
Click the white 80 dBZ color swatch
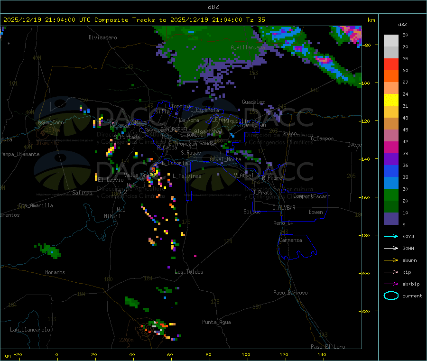pyautogui.click(x=391, y=41)
